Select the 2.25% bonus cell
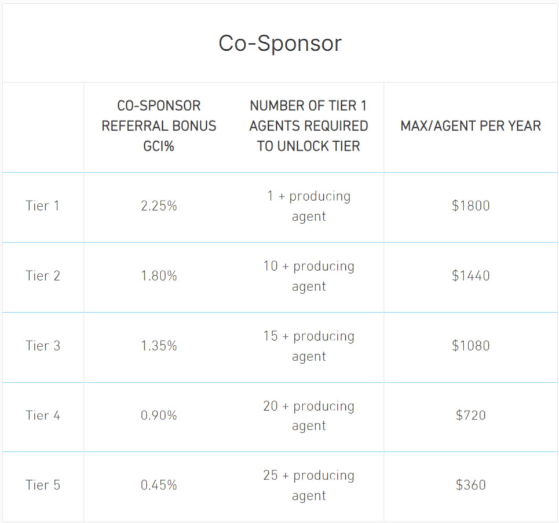The image size is (559, 523). click(159, 205)
